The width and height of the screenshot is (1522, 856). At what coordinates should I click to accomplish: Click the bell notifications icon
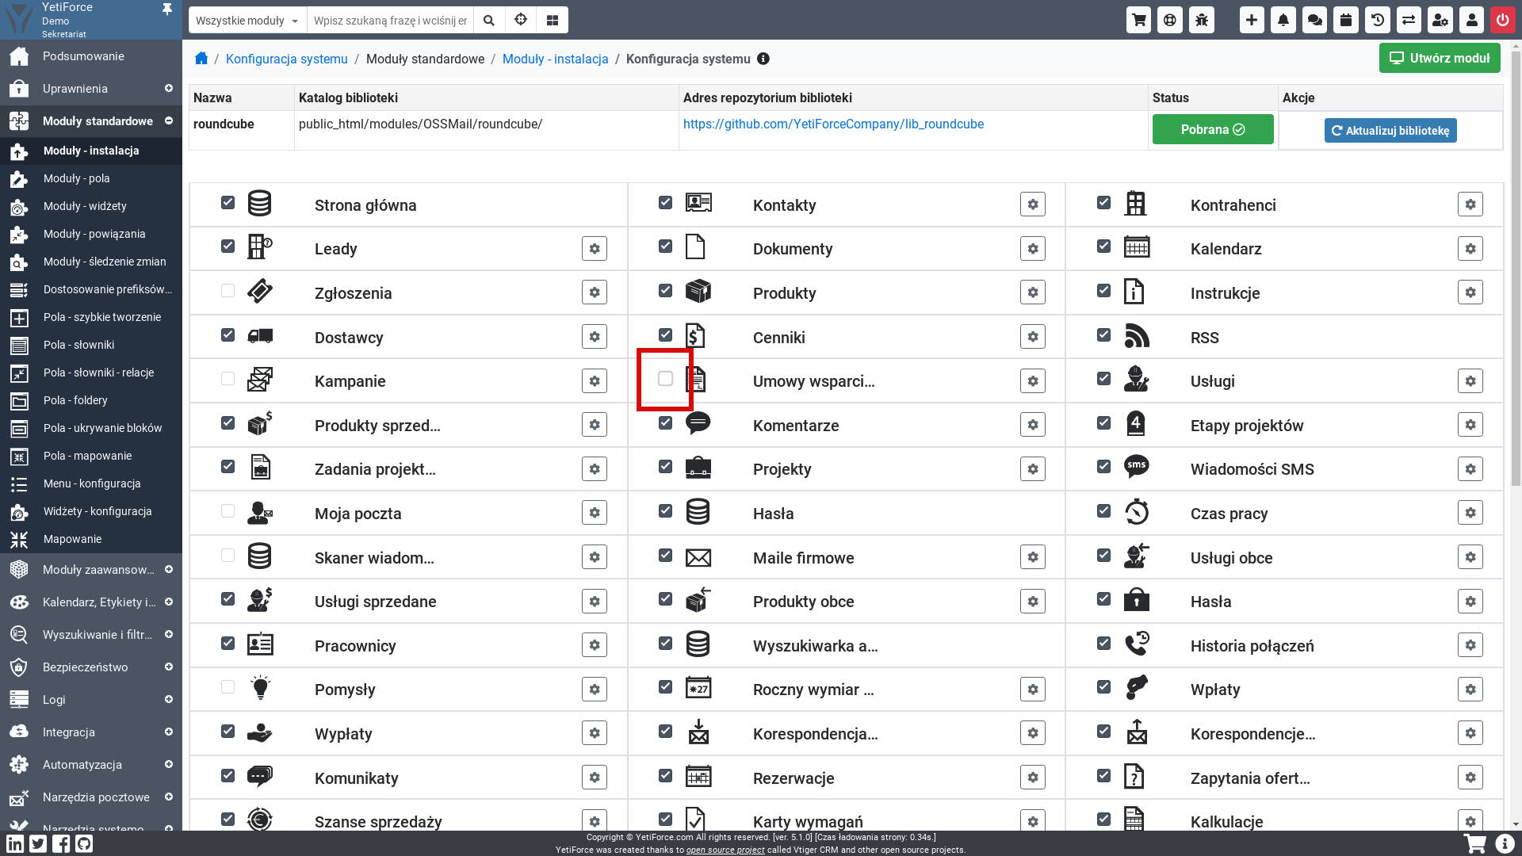point(1283,20)
